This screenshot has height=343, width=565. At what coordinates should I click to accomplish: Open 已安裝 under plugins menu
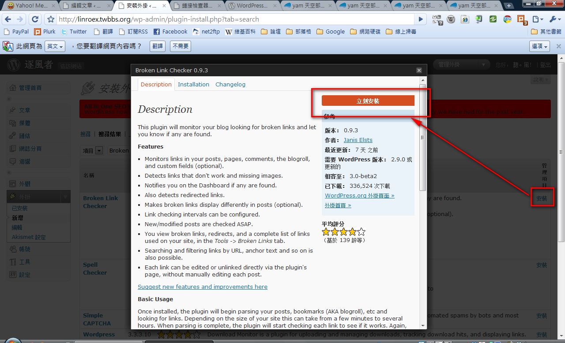click(x=19, y=208)
